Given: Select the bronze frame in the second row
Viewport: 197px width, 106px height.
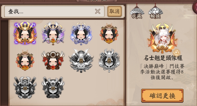Looking at the screenshot, I should click(25, 60).
